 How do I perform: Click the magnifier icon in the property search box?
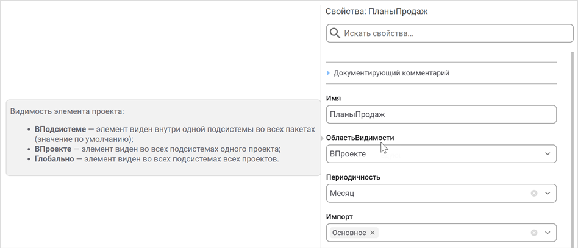(335, 33)
